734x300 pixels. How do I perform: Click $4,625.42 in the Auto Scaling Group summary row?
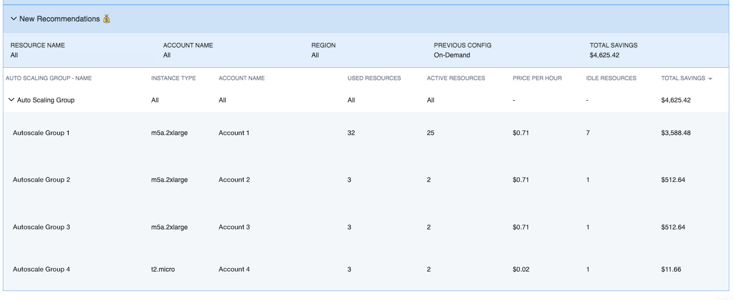pos(676,100)
